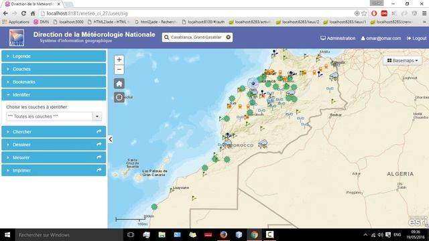The image size is (429, 241).
Task: Bookmark this page with the star
Action: [364, 13]
